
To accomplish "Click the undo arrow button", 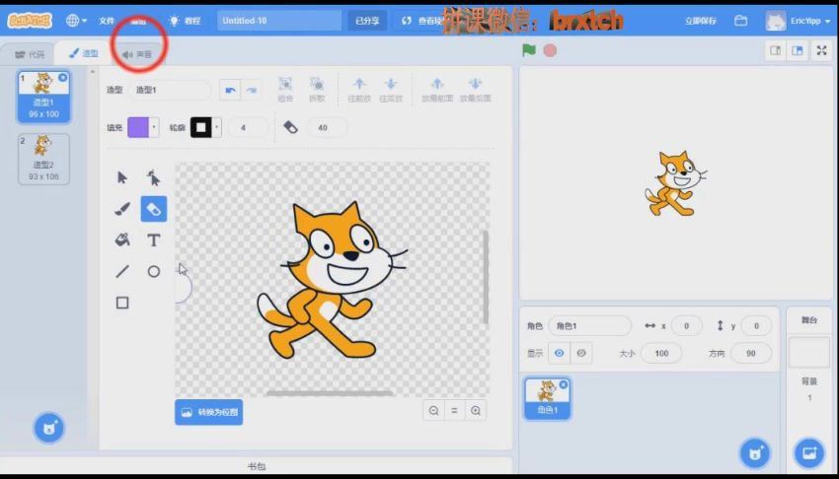I will (230, 90).
